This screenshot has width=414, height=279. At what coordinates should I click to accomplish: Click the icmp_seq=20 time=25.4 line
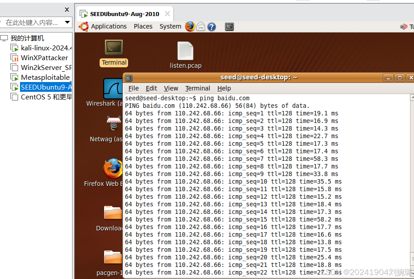233,257
